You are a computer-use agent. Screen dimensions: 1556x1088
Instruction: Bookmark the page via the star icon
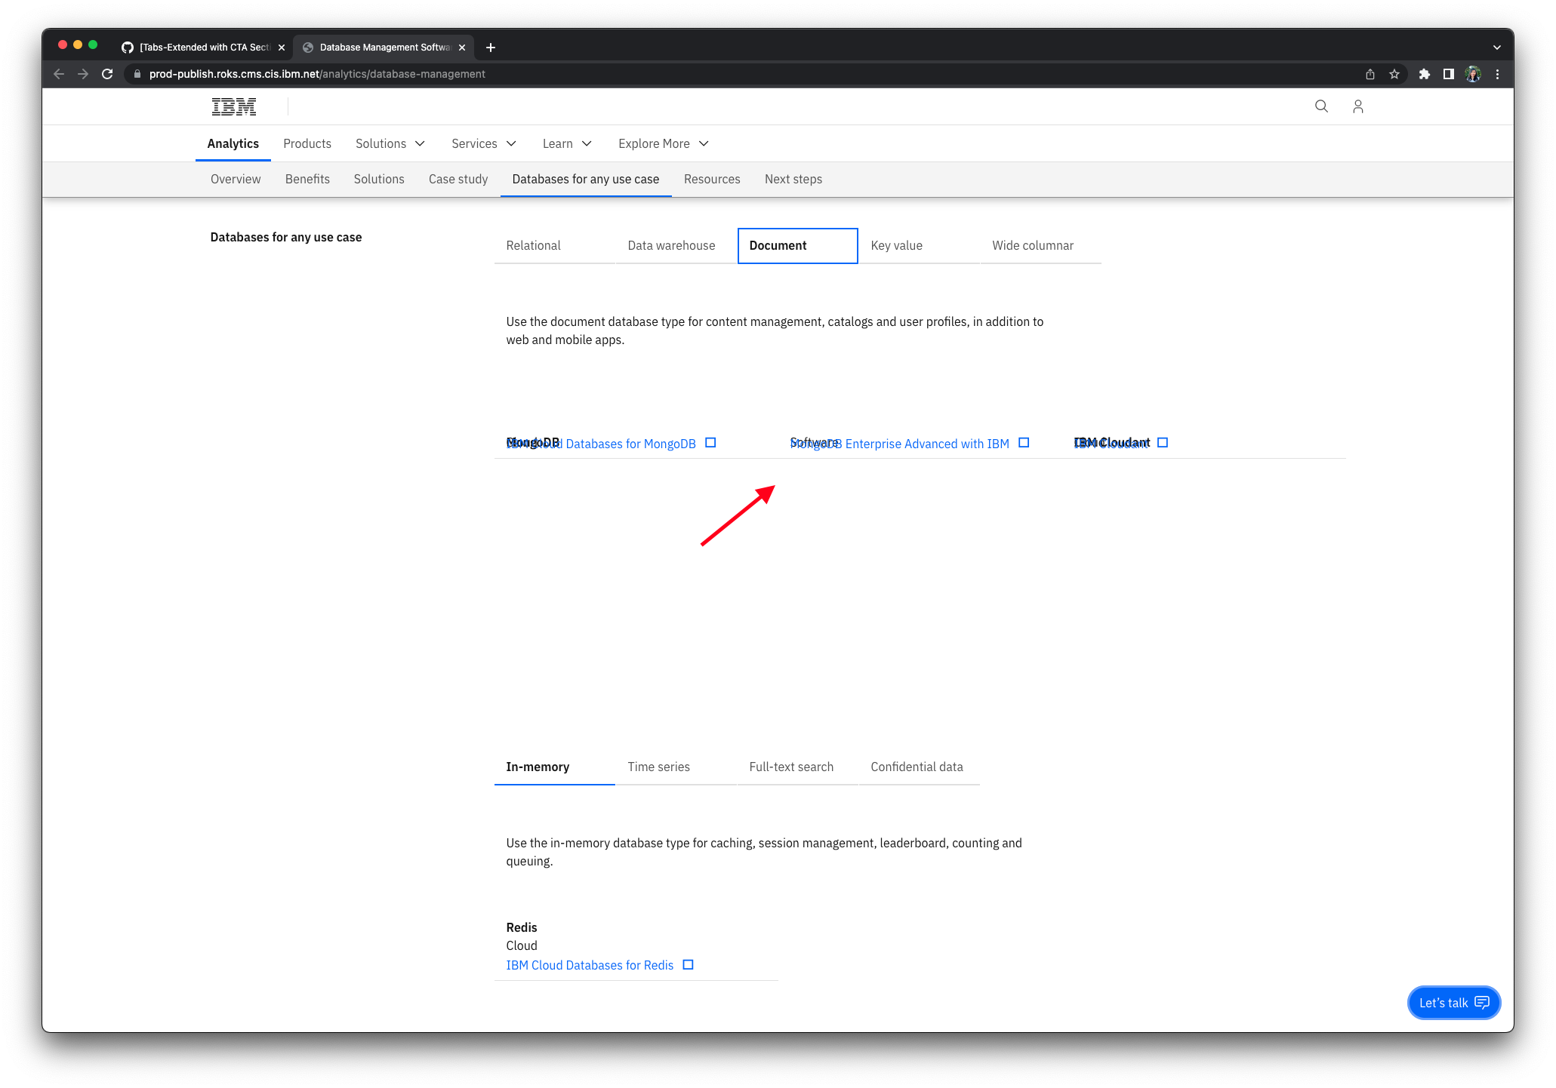1394,74
